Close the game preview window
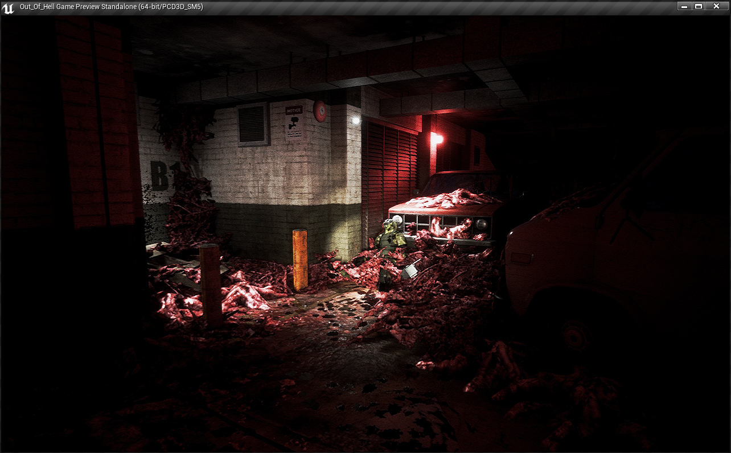This screenshot has height=453, width=731. click(716, 6)
